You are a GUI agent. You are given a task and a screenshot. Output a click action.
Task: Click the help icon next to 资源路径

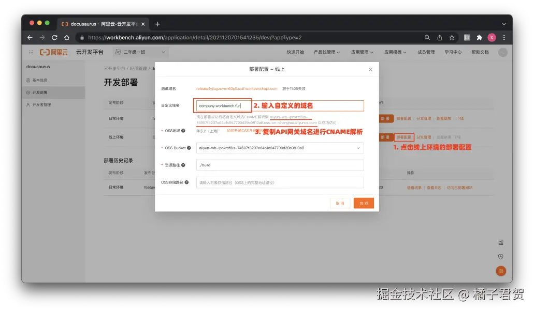tap(183, 165)
